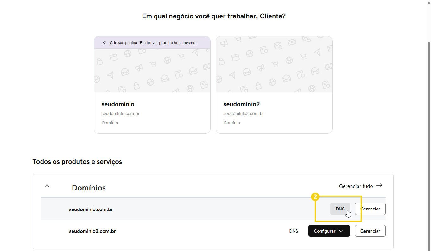Select the seudominio2 business card
This screenshot has width=431, height=251.
[274, 85]
